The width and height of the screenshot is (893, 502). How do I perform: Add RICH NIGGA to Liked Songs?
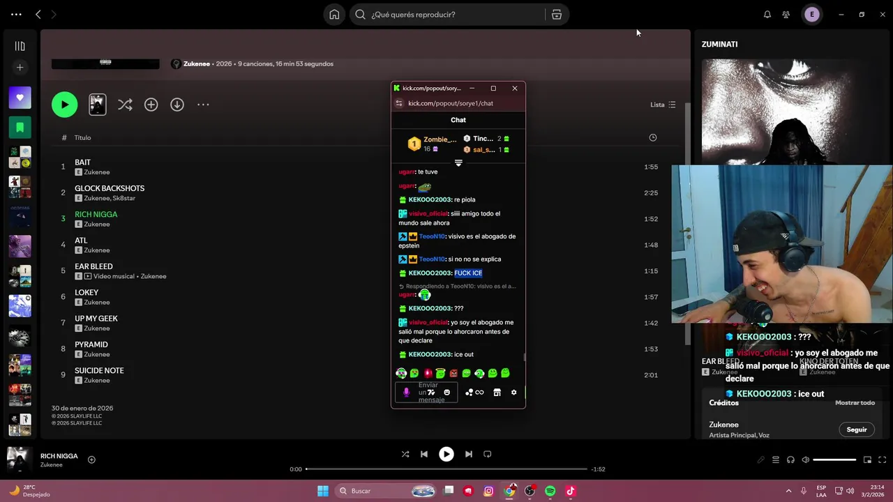click(x=91, y=459)
